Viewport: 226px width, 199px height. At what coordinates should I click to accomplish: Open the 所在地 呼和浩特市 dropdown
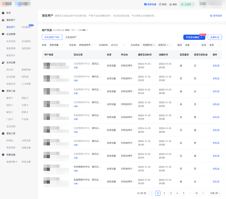86,45
